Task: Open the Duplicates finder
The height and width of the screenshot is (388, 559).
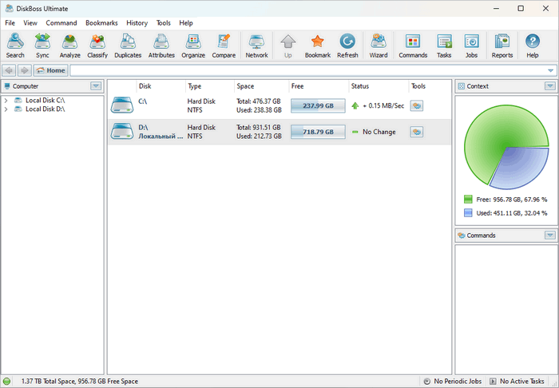Action: (x=128, y=46)
